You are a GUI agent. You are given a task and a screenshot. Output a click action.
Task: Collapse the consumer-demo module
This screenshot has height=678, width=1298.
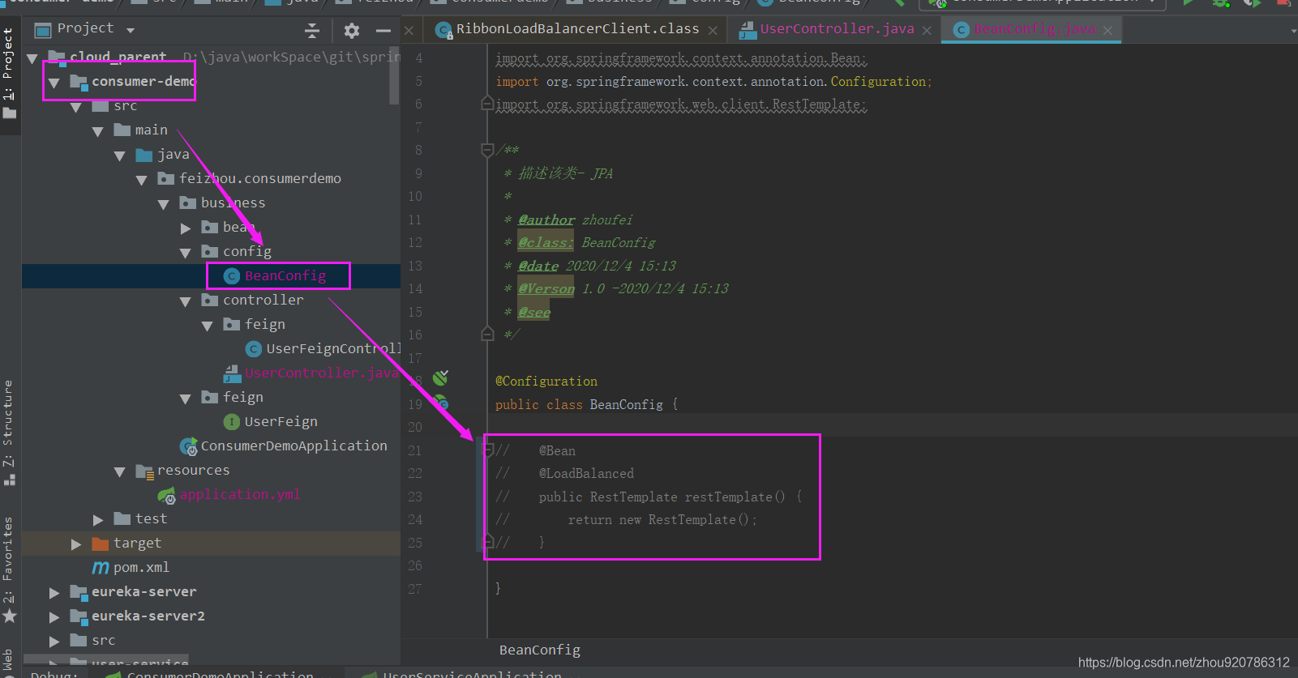[x=54, y=83]
